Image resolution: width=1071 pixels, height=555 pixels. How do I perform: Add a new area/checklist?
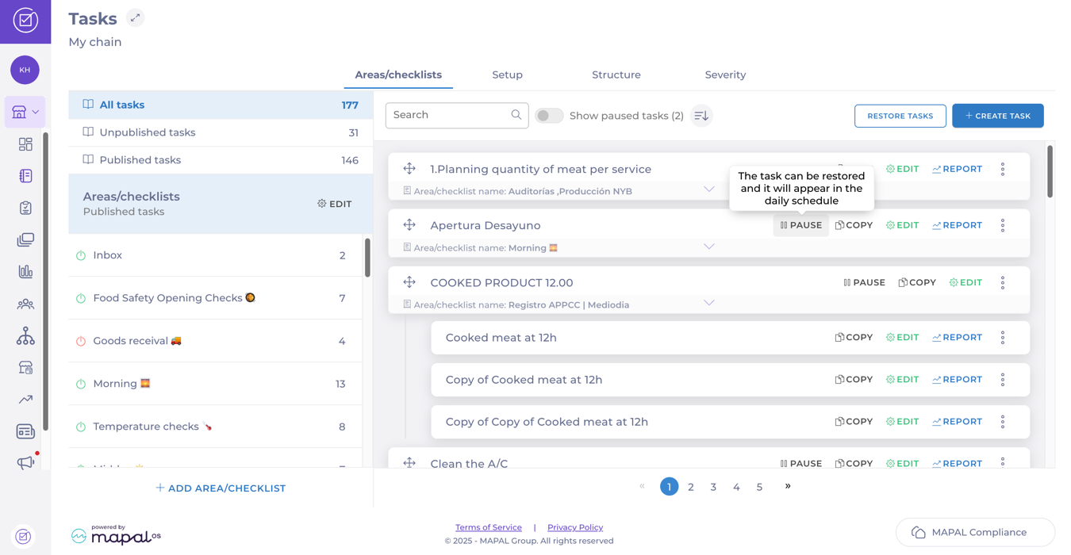click(x=221, y=488)
